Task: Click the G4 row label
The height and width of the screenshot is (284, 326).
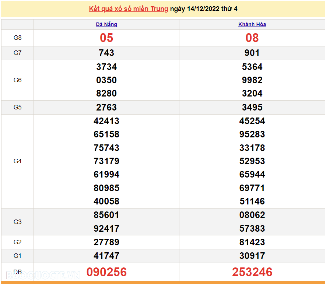Action: click(x=17, y=161)
